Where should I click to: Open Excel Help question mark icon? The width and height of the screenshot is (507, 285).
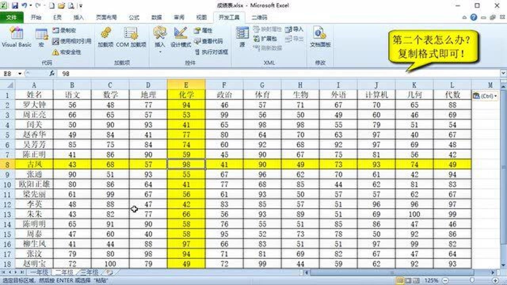474,17
